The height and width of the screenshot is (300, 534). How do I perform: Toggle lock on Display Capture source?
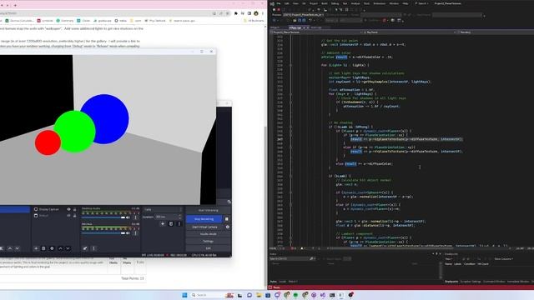coord(74,209)
